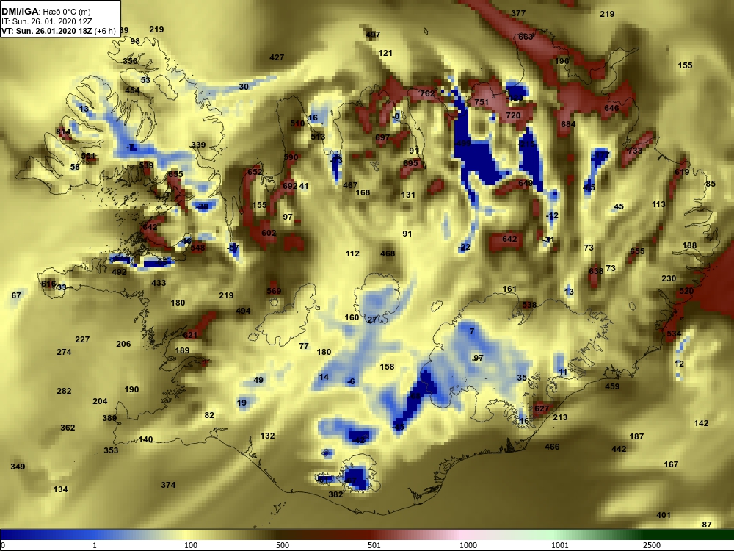Click the map value '356'
The image size is (734, 551).
click(130, 61)
